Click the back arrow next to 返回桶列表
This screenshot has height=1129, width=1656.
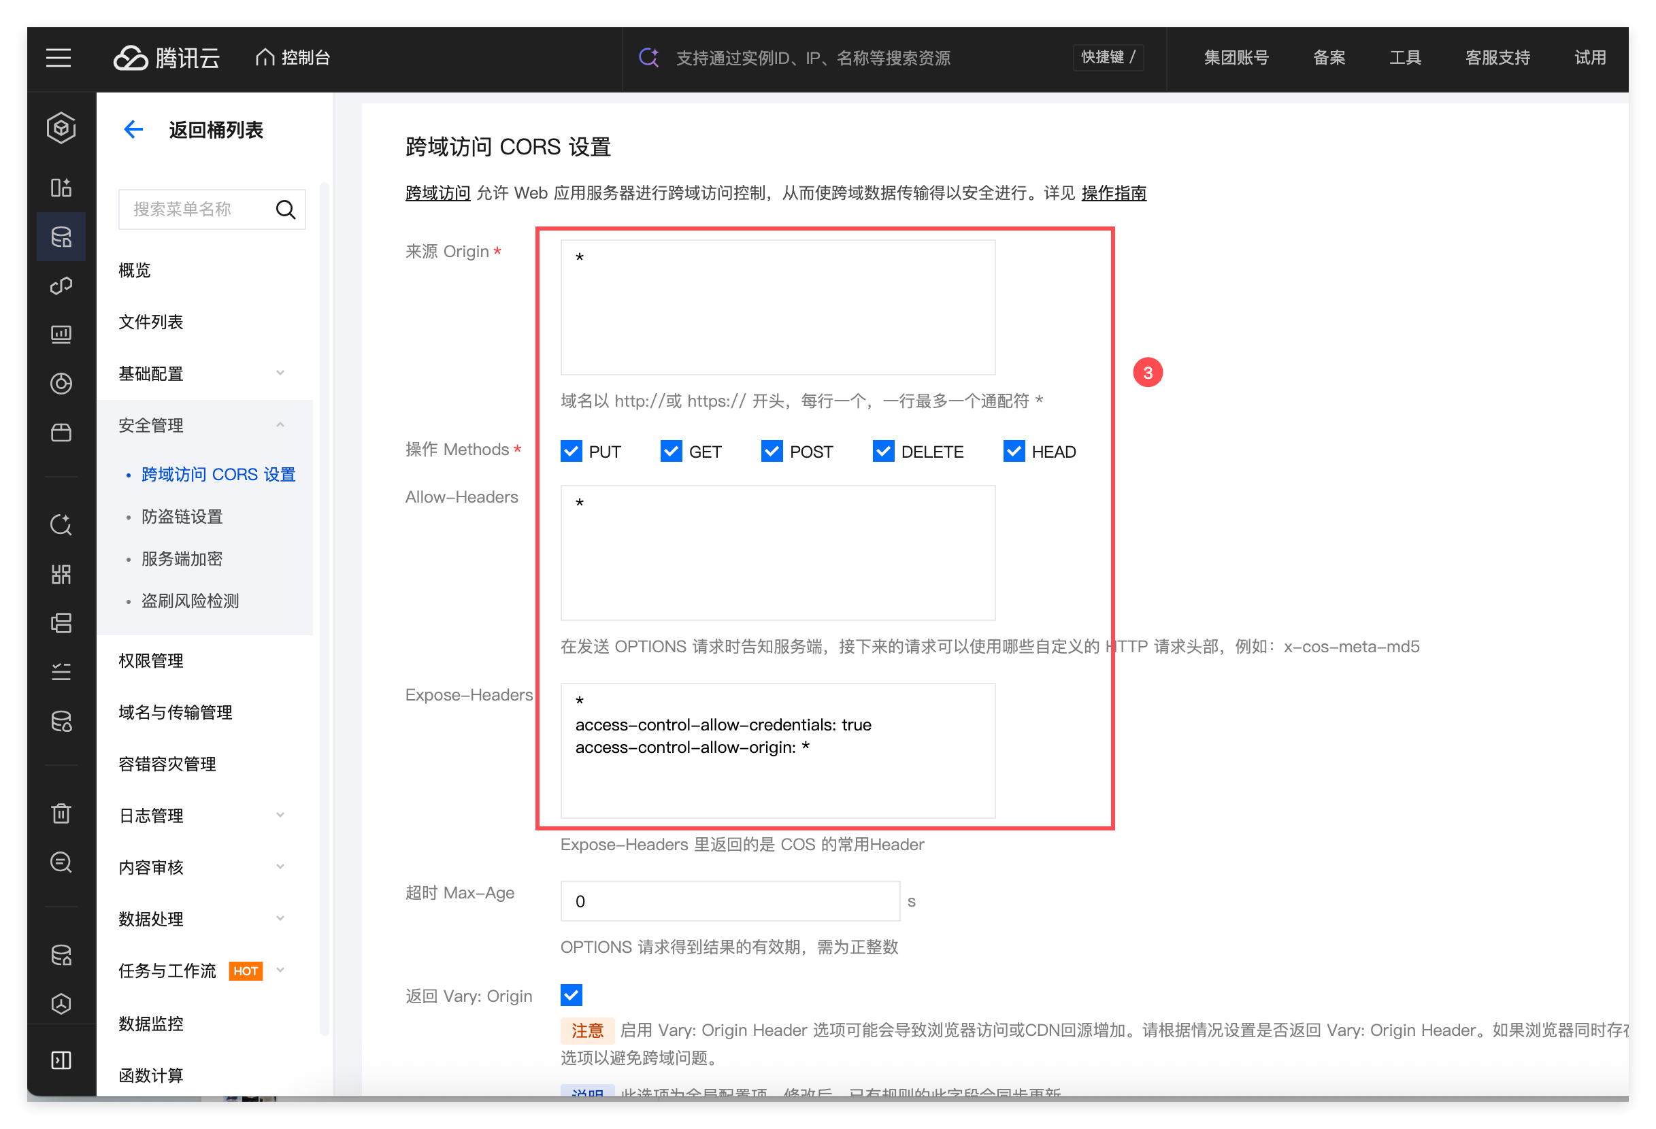[x=133, y=130]
